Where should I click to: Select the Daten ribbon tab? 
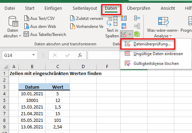click(111, 8)
